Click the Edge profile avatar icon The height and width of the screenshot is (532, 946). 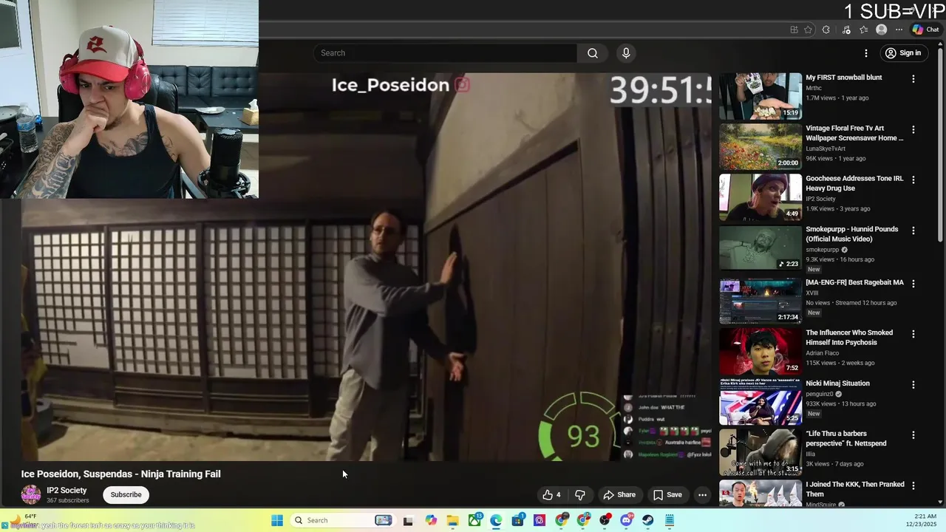881,30
